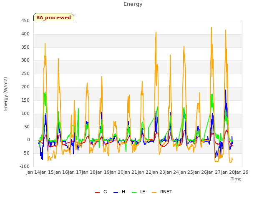Click the 0 y-axis tick label
The height and width of the screenshot is (200, 267).
coord(28,140)
